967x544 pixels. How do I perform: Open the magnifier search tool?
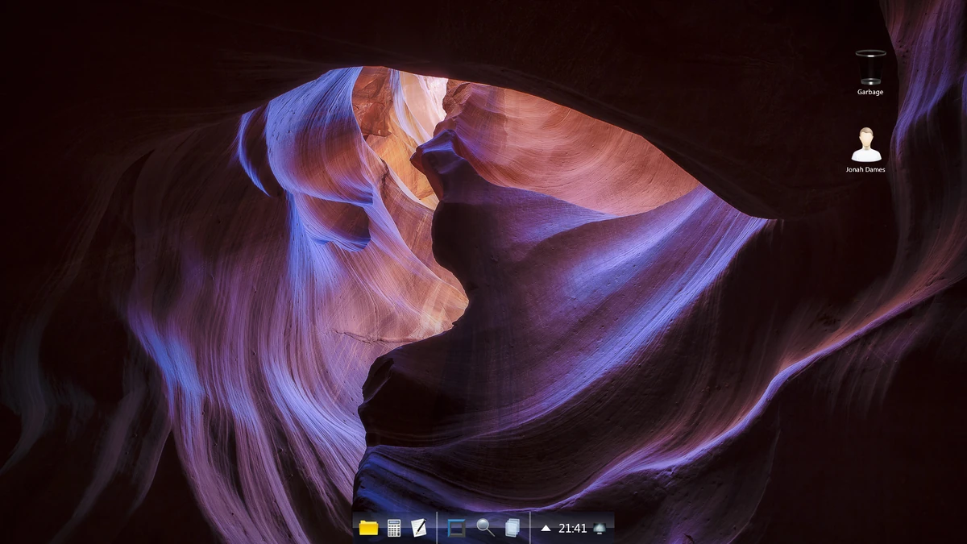pos(482,529)
